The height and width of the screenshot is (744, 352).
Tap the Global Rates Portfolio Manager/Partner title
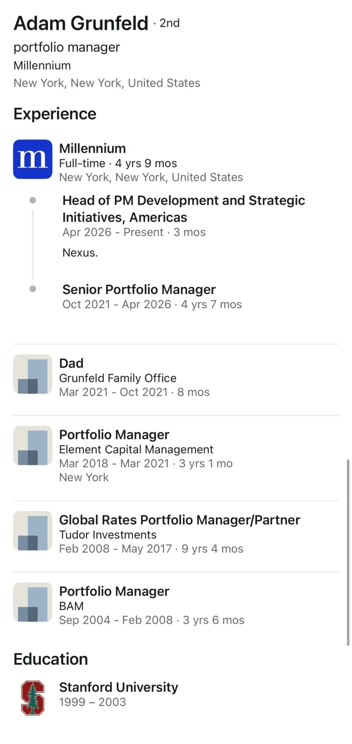pos(180,520)
